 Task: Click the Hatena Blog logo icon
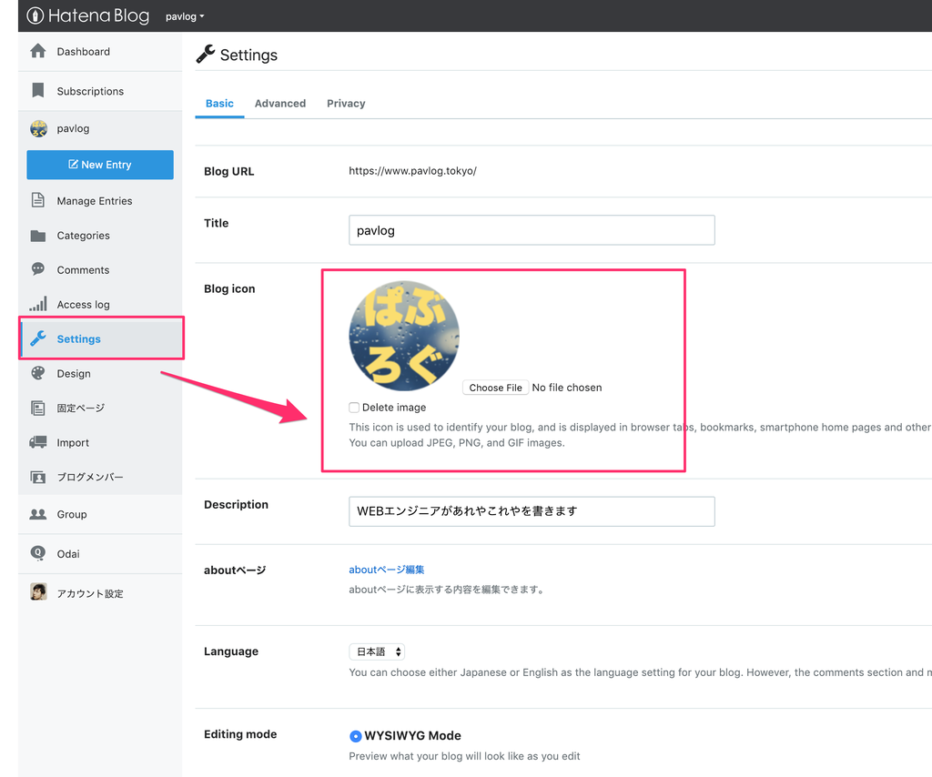click(35, 16)
